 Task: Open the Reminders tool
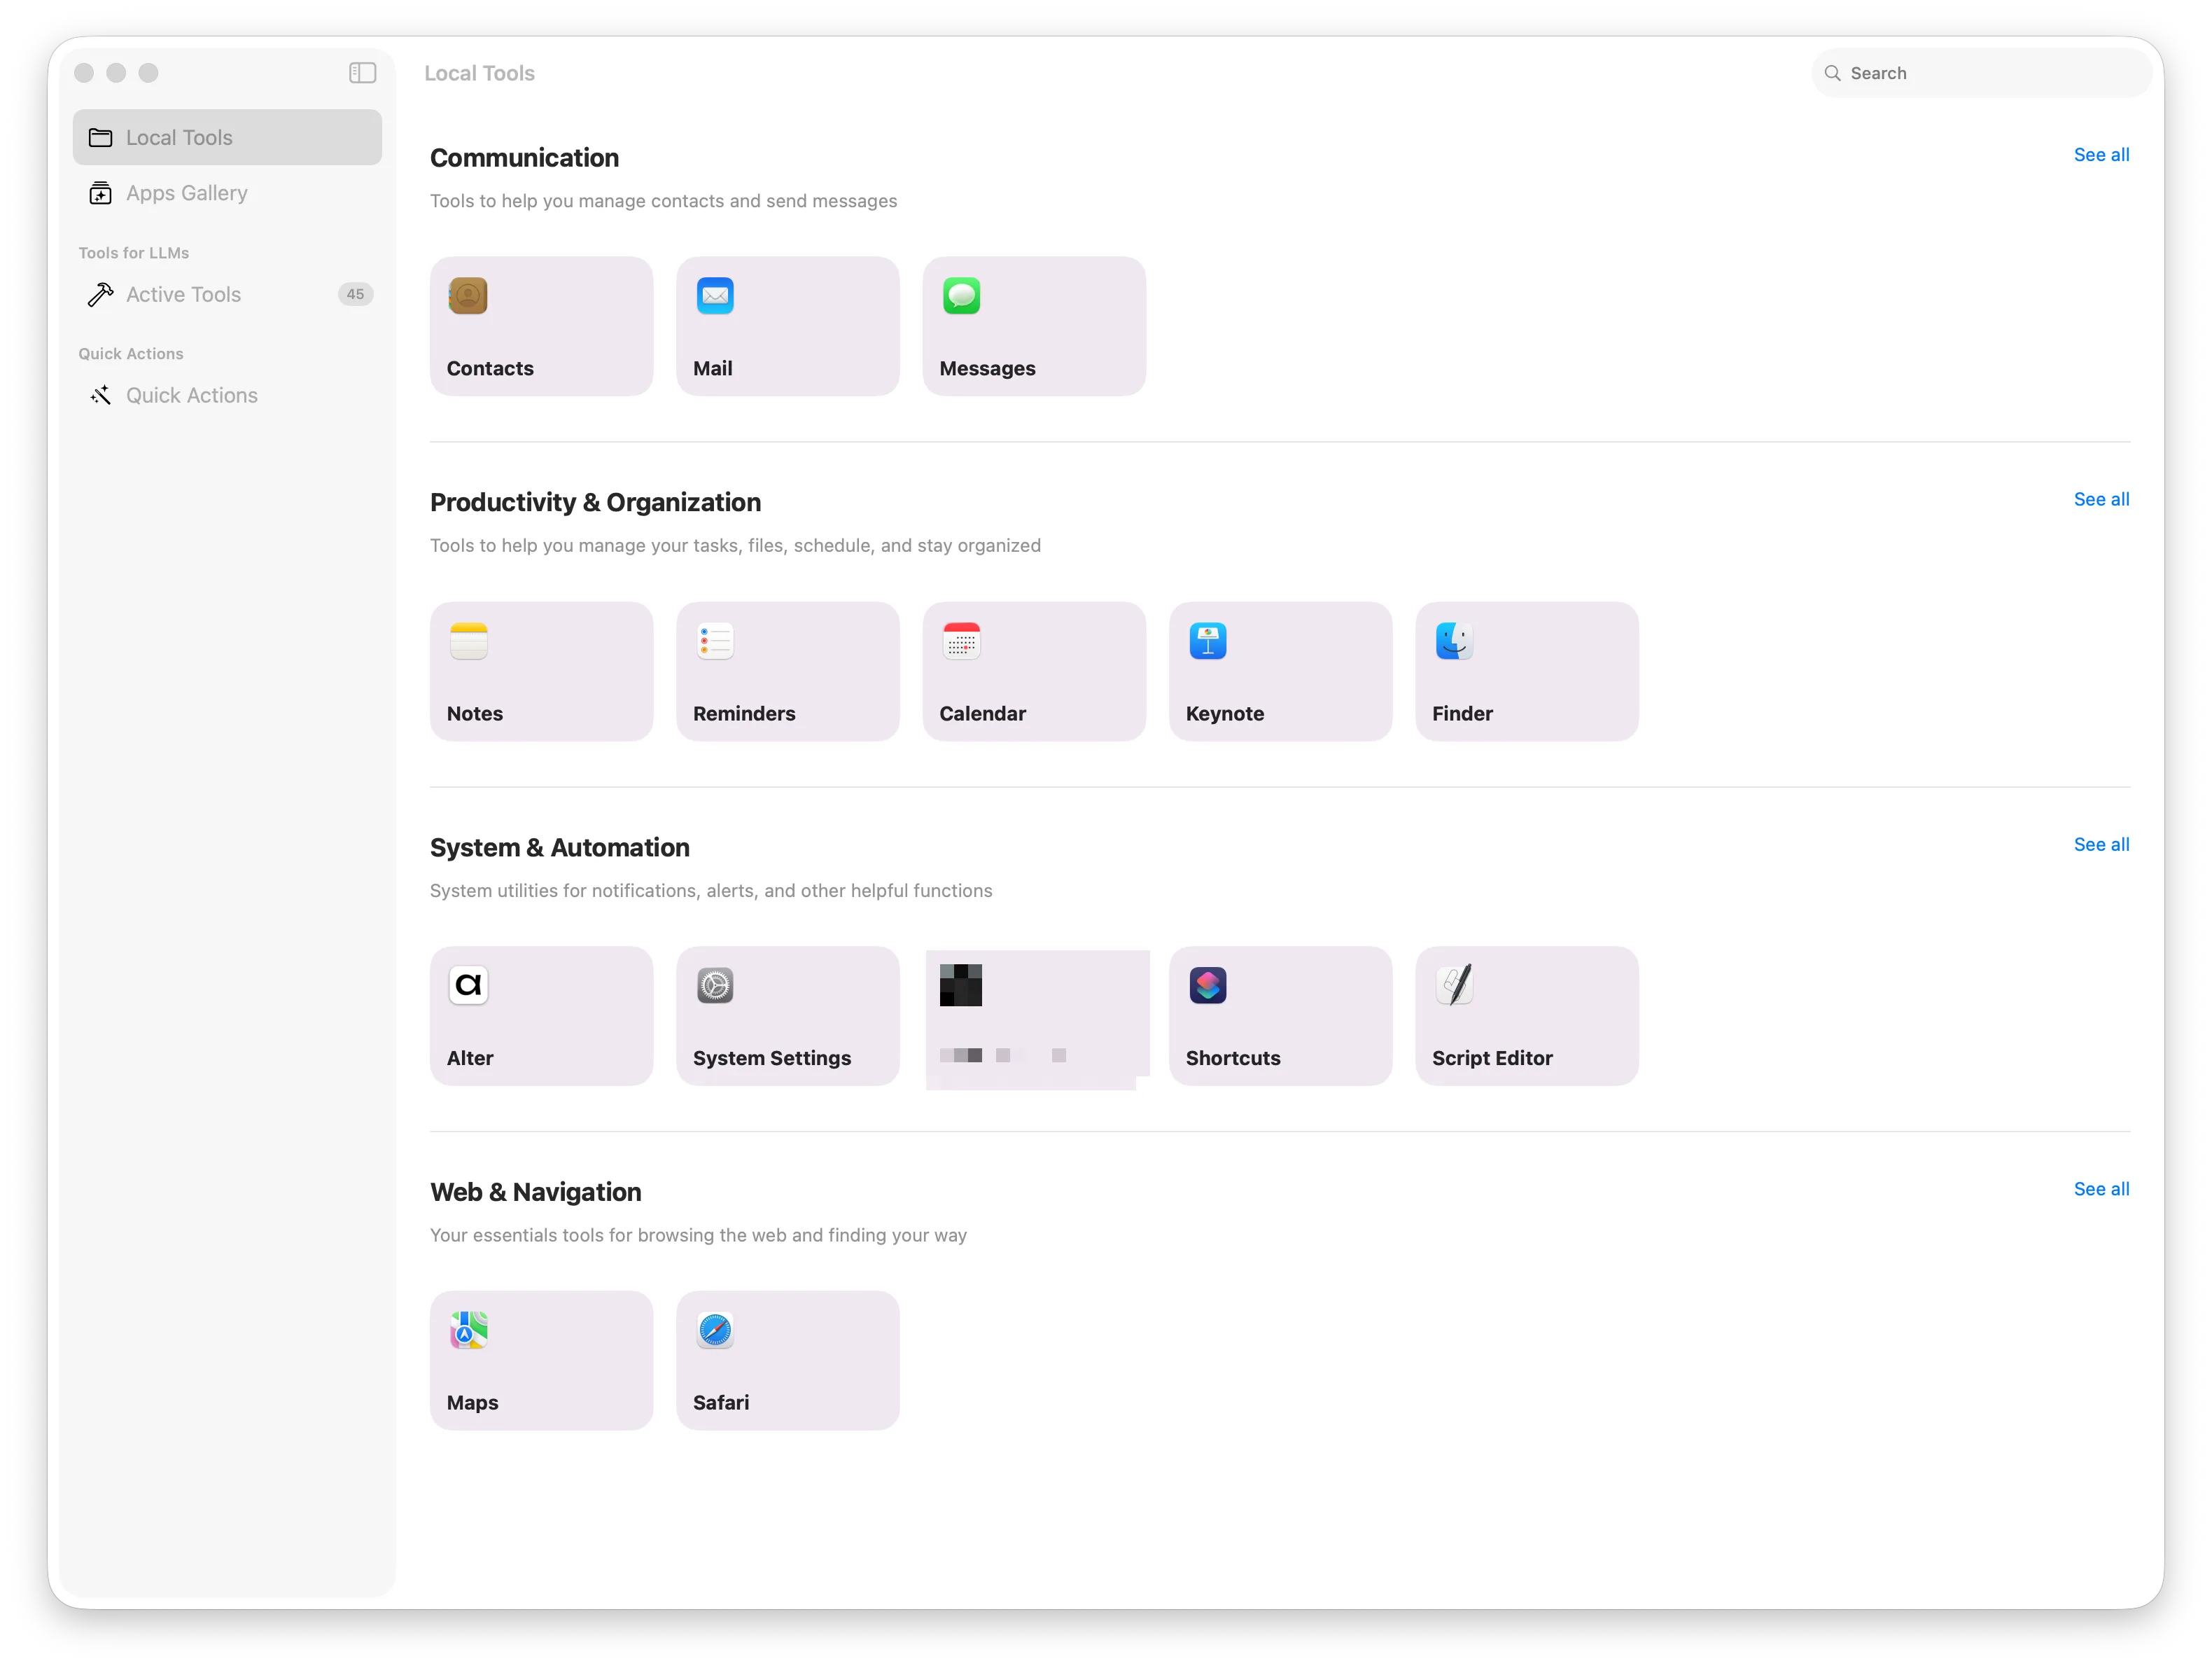tap(788, 670)
